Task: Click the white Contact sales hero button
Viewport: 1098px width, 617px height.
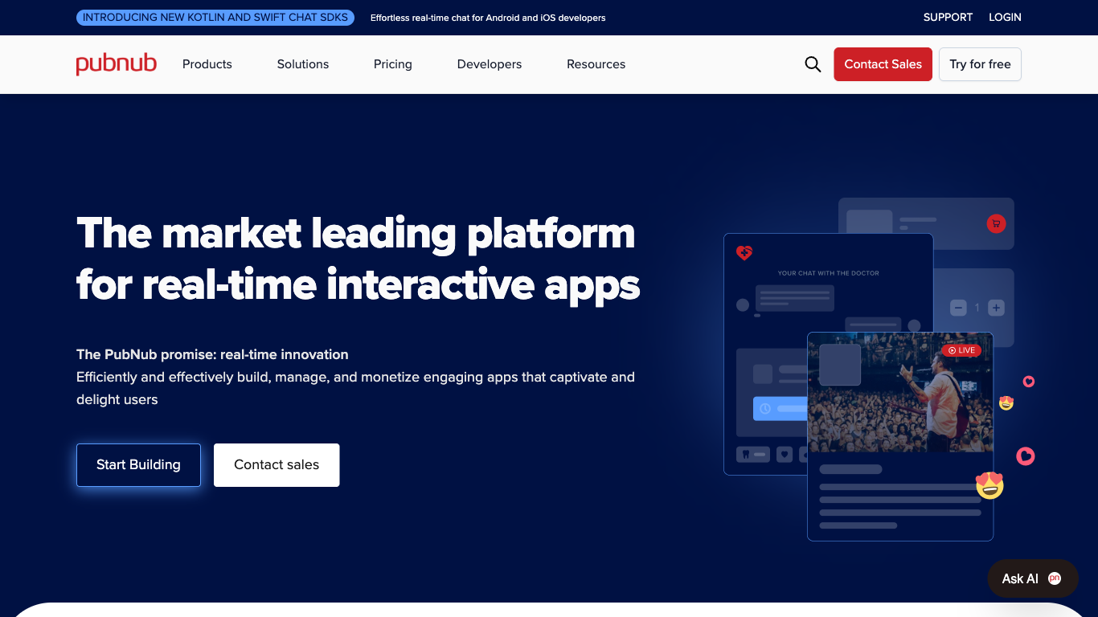Action: 277,465
